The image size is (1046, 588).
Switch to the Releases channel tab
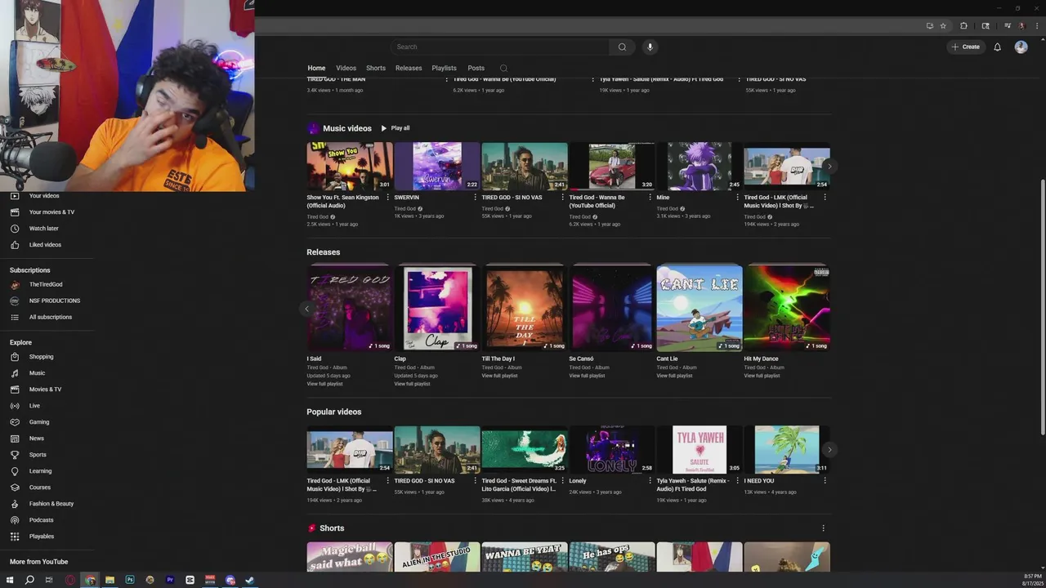point(409,68)
